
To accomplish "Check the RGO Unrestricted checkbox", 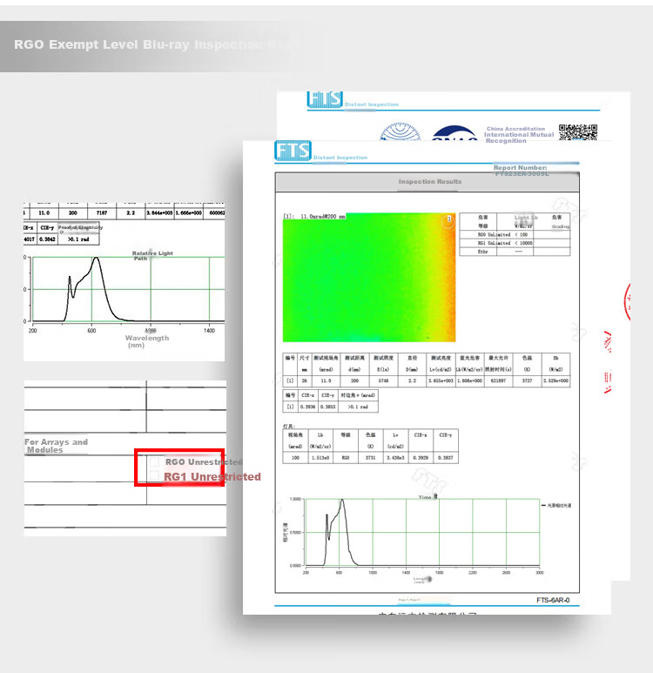I will point(154,461).
